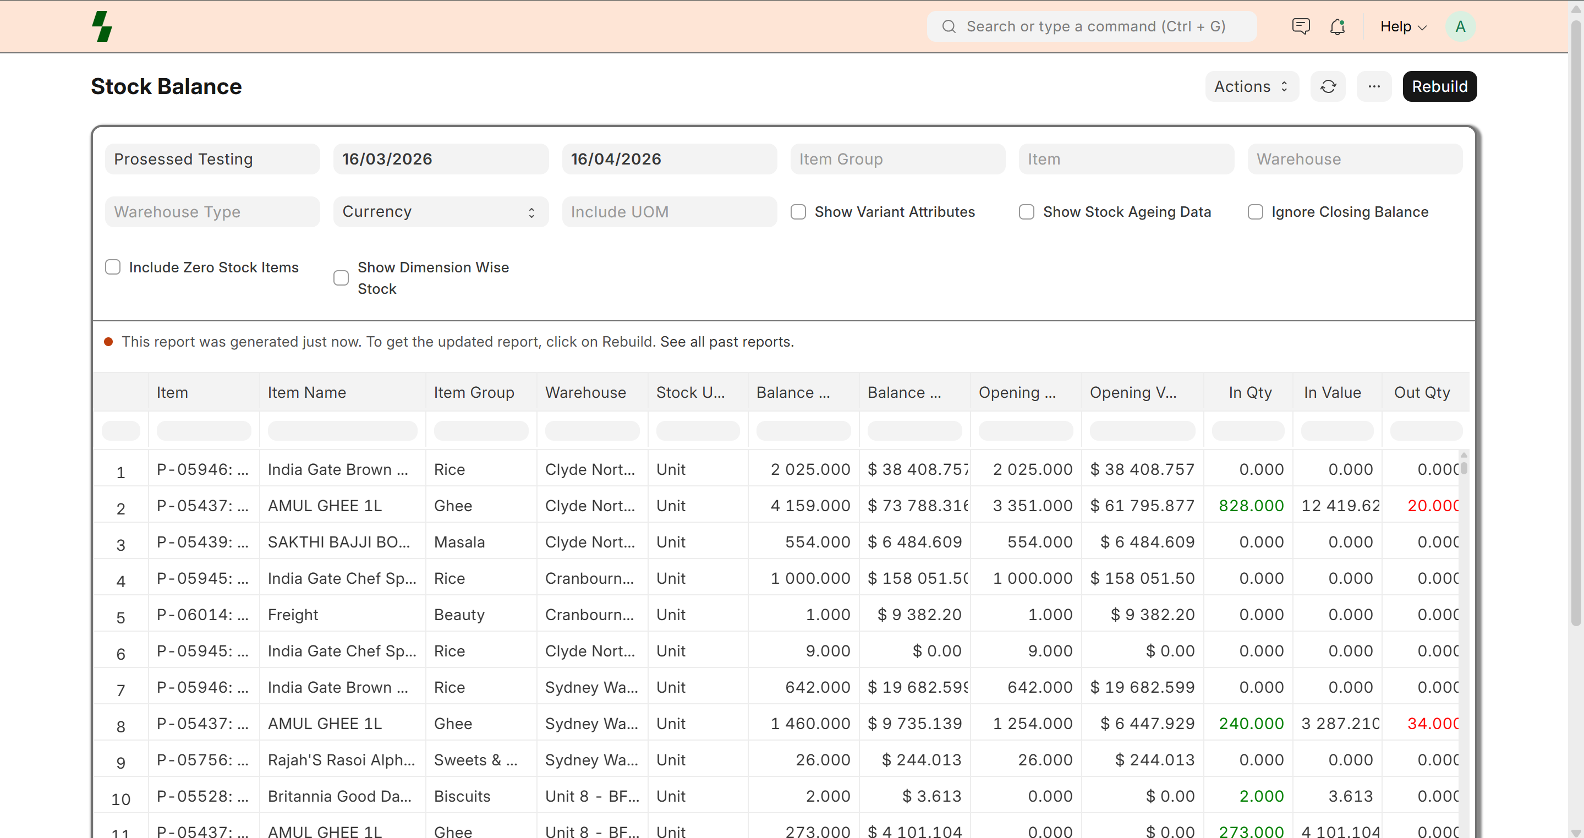Viewport: 1584px width, 838px height.
Task: Tick the Ignore Closing Balance checkbox
Action: pos(1255,212)
